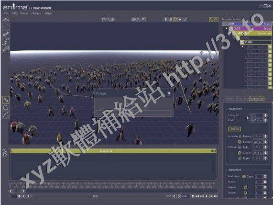Click the yellow Animation bar in timeline

tap(113, 151)
